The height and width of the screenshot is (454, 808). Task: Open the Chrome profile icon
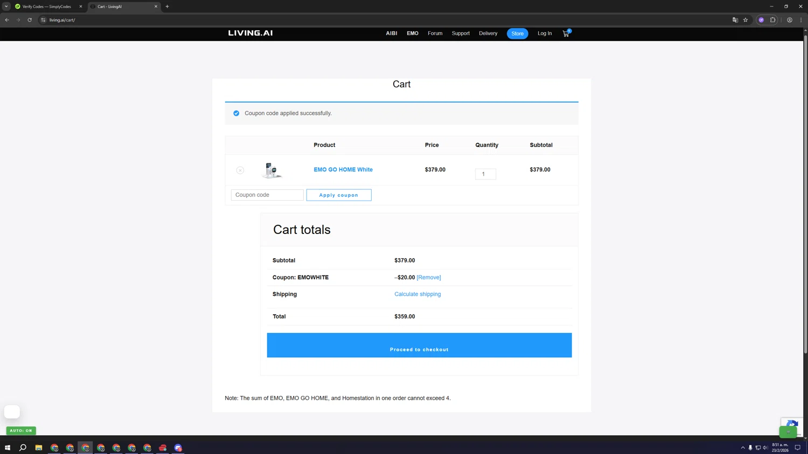[x=790, y=20]
